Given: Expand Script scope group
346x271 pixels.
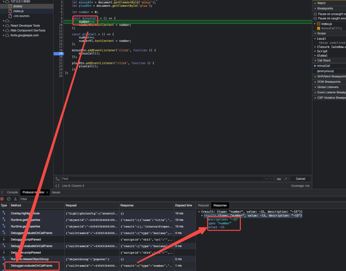Looking at the screenshot, I should pyautogui.click(x=315, y=51).
